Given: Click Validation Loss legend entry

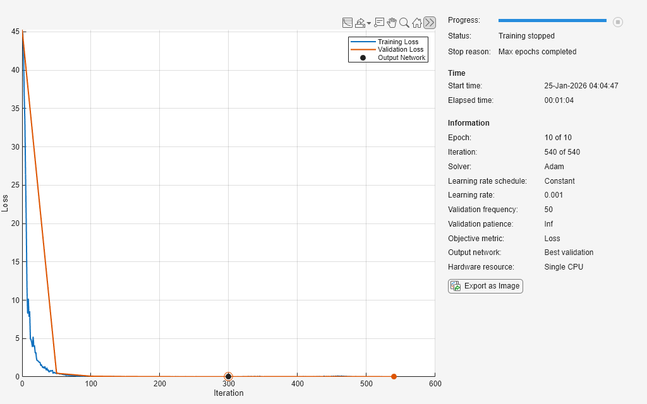Looking at the screenshot, I should click(399, 49).
